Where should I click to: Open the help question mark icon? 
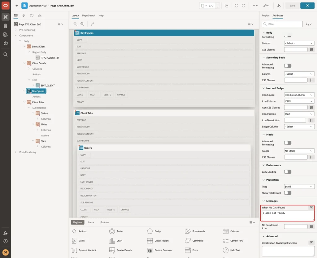(6, 241)
